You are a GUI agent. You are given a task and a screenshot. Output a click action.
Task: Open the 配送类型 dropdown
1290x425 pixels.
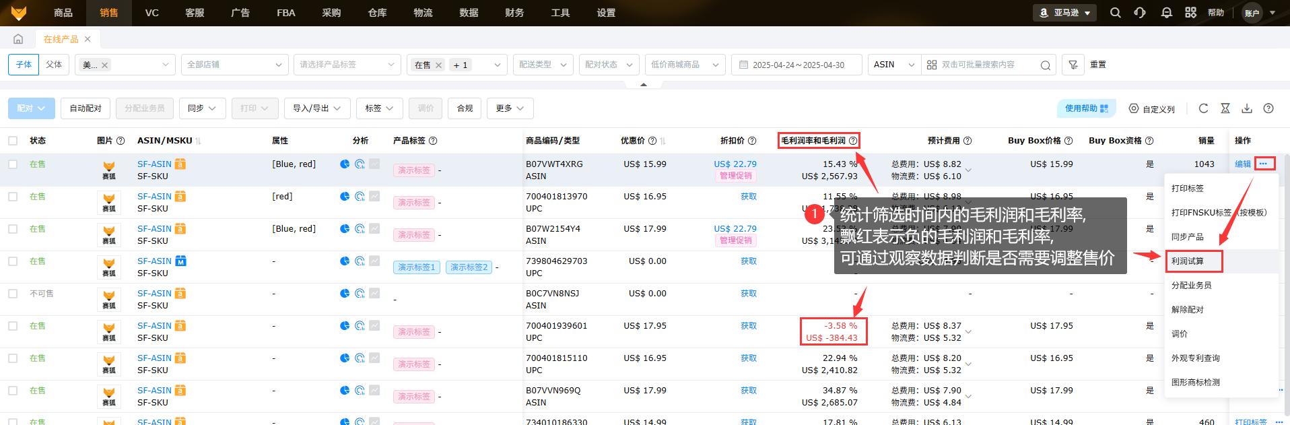(x=543, y=65)
